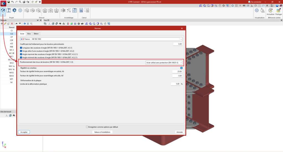283x152 pixels.
Task: Open the quick access toolbar customize arrow
Action: [40, 2]
